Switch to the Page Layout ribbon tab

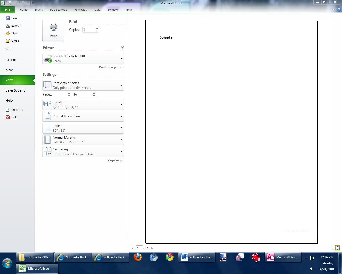point(58,10)
